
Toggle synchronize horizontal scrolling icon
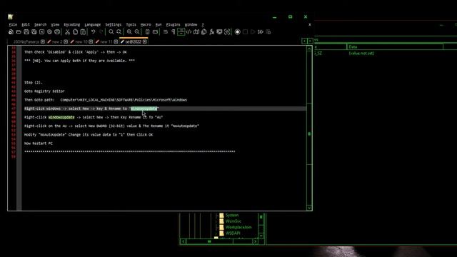coord(155,31)
